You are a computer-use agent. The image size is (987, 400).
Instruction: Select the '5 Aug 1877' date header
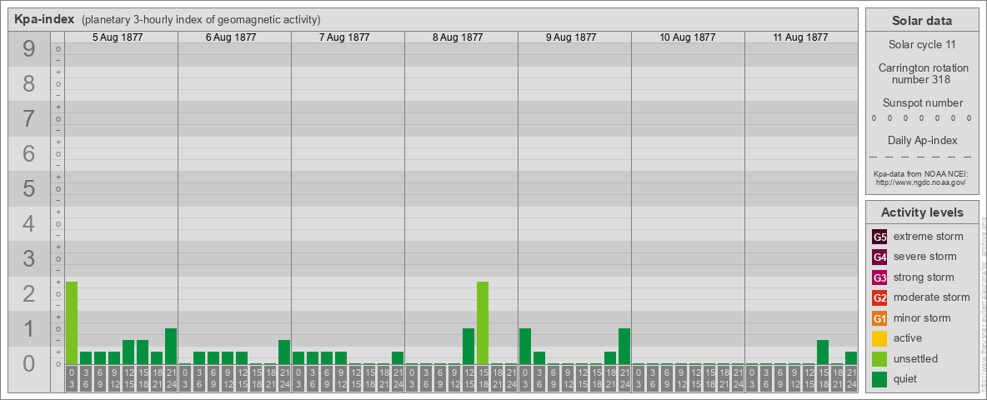[118, 37]
